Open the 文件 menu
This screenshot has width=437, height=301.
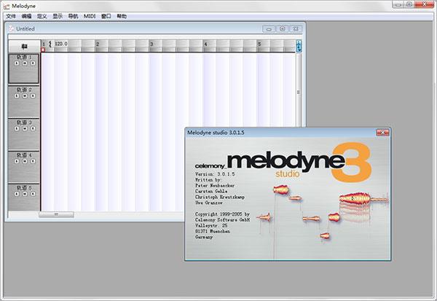[11, 16]
